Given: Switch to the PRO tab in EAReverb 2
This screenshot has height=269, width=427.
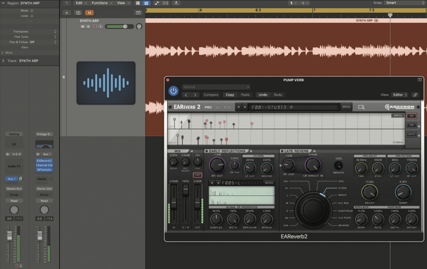Looking at the screenshot, I should (x=208, y=107).
